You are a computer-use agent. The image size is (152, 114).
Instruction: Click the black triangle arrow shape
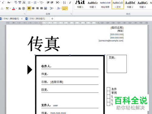[30, 70]
